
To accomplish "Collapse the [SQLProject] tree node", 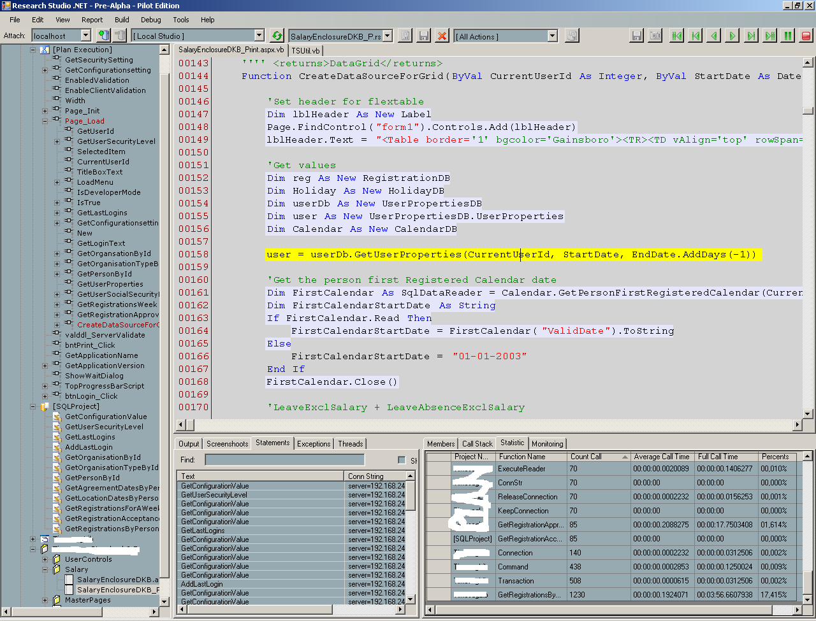I will [x=33, y=406].
